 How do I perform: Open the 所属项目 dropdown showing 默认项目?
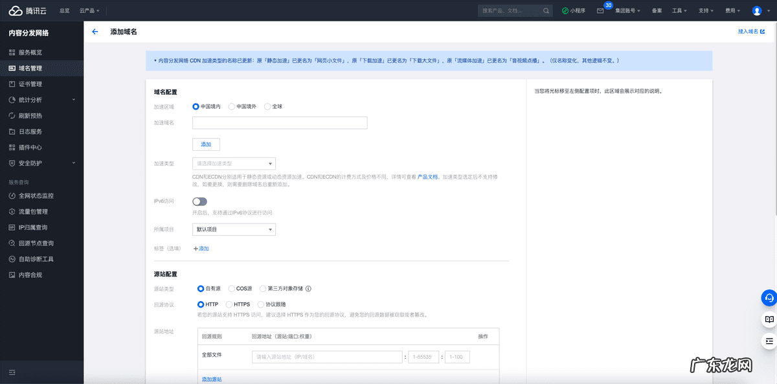pyautogui.click(x=234, y=229)
